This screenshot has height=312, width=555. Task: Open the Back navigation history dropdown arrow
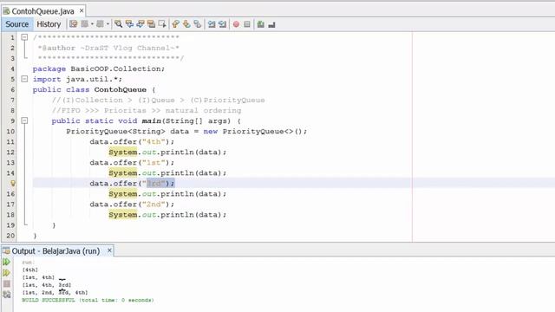coord(92,24)
